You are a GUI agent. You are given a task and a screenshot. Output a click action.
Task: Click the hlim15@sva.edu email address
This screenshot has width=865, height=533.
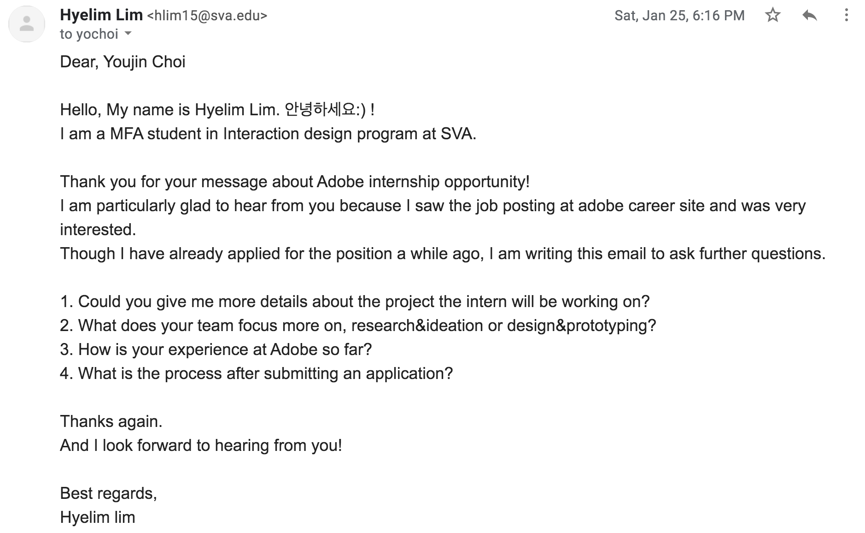click(207, 16)
